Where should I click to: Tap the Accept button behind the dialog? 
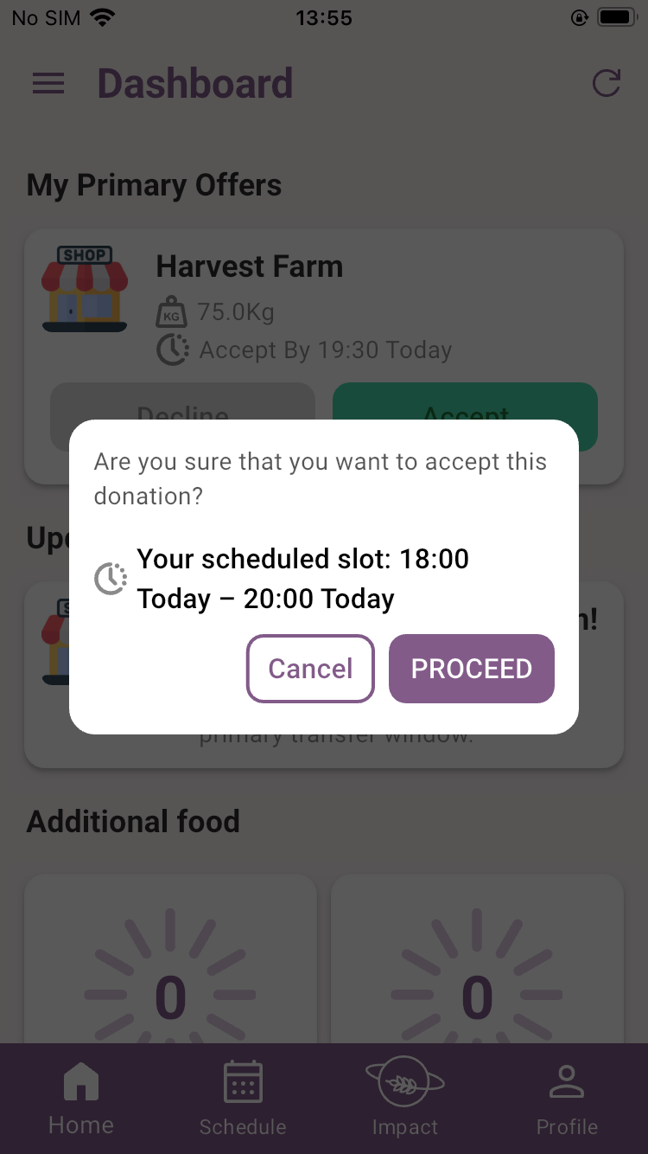(x=465, y=403)
